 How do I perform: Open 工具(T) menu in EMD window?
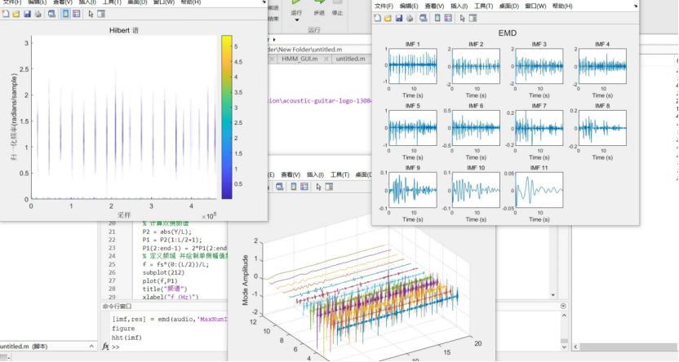pyautogui.click(x=483, y=6)
